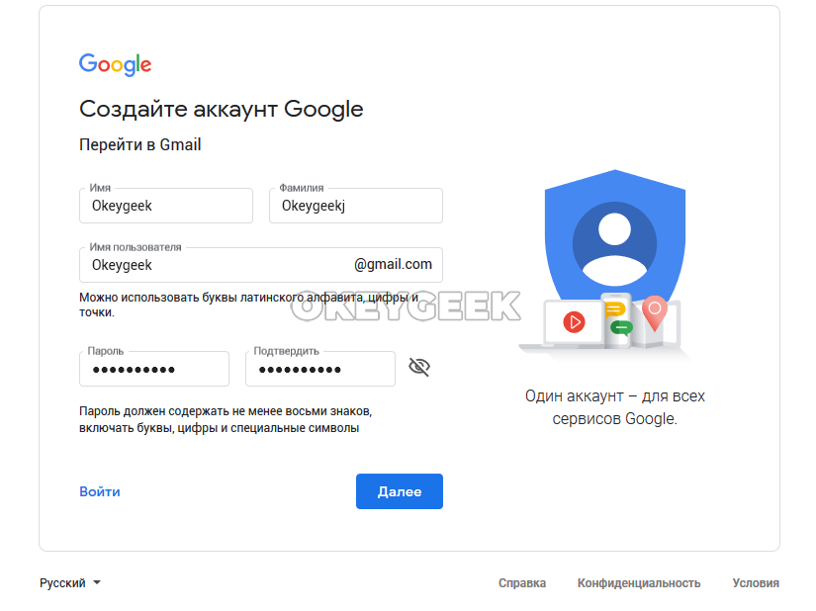
Task: Click the Подтвердить confirm password field
Action: point(320,369)
